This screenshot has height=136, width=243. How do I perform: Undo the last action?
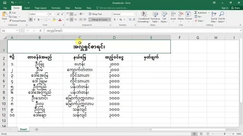point(12,3)
